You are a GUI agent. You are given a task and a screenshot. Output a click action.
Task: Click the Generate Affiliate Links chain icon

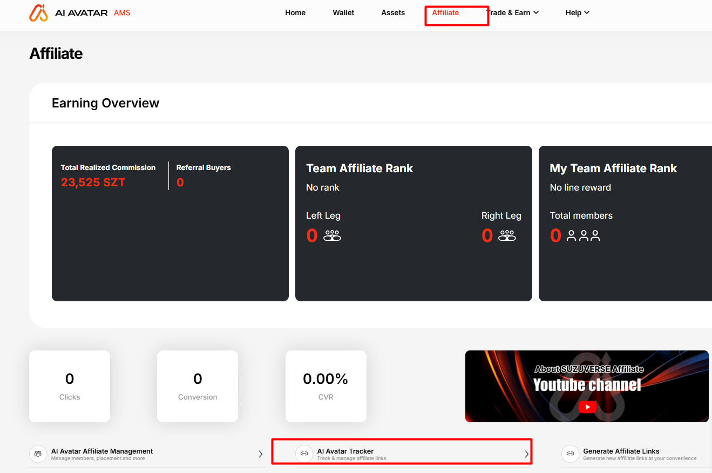(x=570, y=454)
